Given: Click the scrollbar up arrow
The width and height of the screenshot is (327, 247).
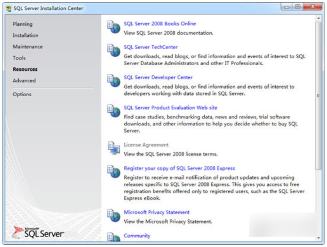Looking at the screenshot, I should click(319, 18).
